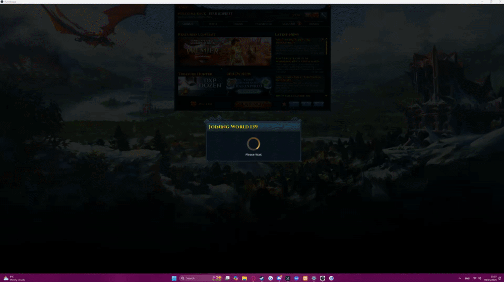Show hidden system tray icons
Screen dimensions: 504x282
point(460,278)
